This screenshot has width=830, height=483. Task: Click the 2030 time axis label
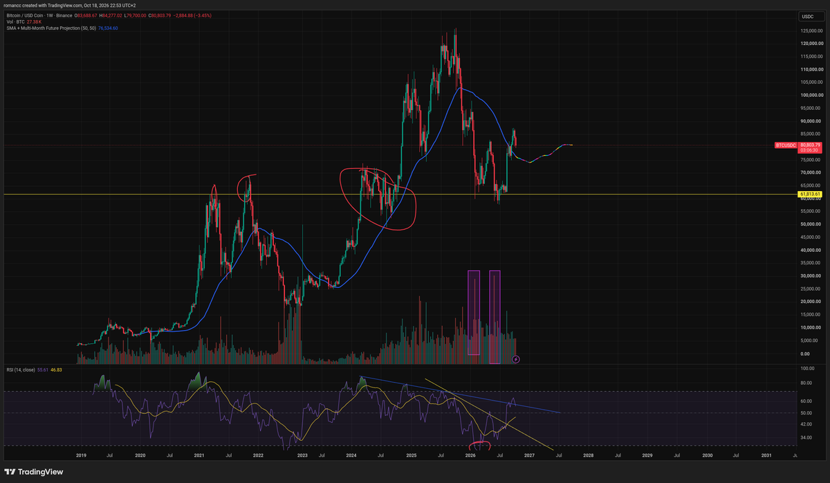(x=707, y=456)
